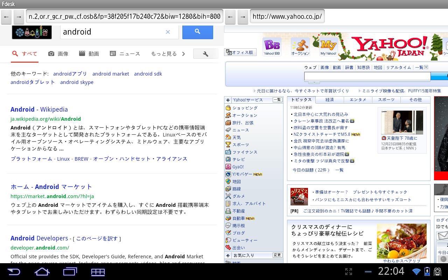Viewport: 448px width, 280px height.
Task: Open the My Yahoo! icon
Action: (328, 47)
